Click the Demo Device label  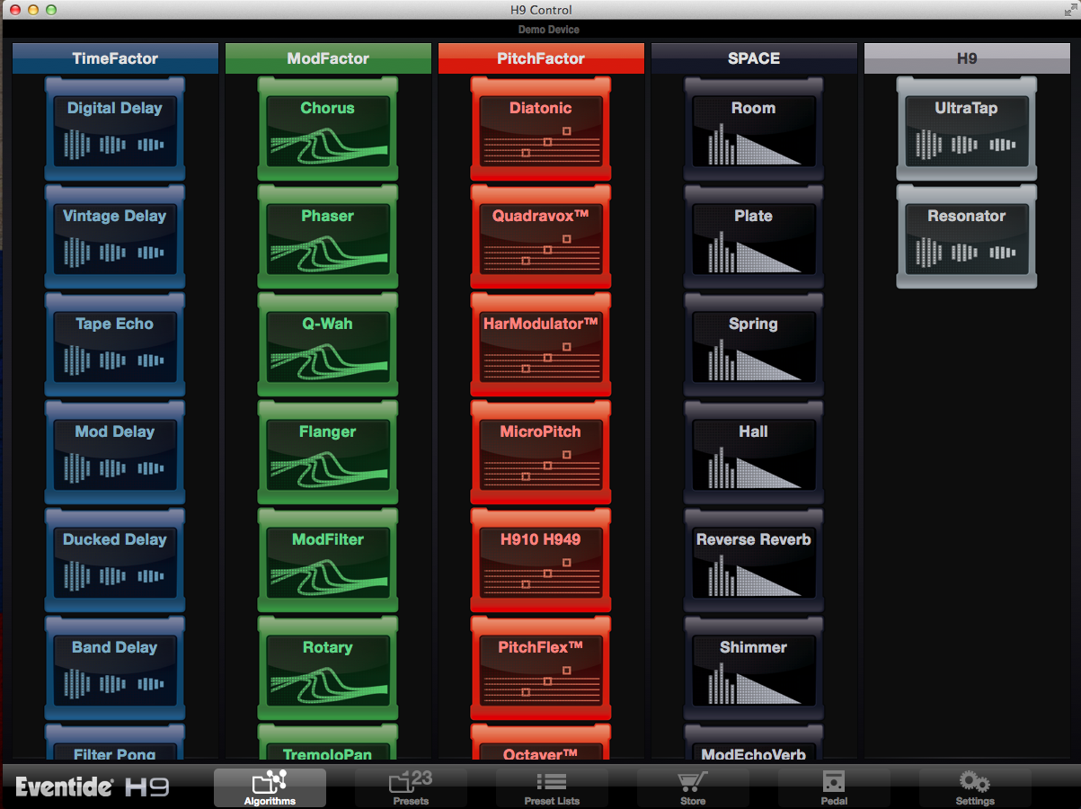click(548, 29)
